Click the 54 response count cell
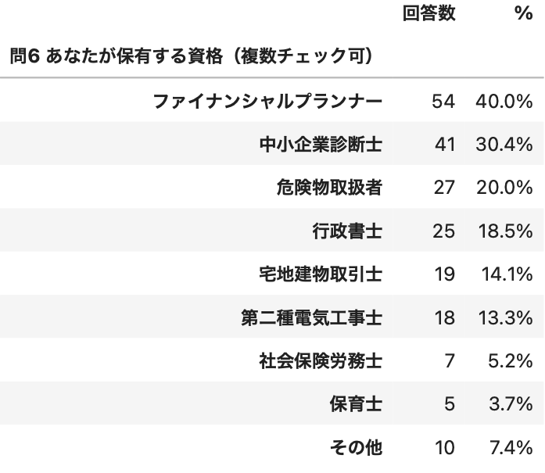The image size is (545, 473). [x=443, y=102]
